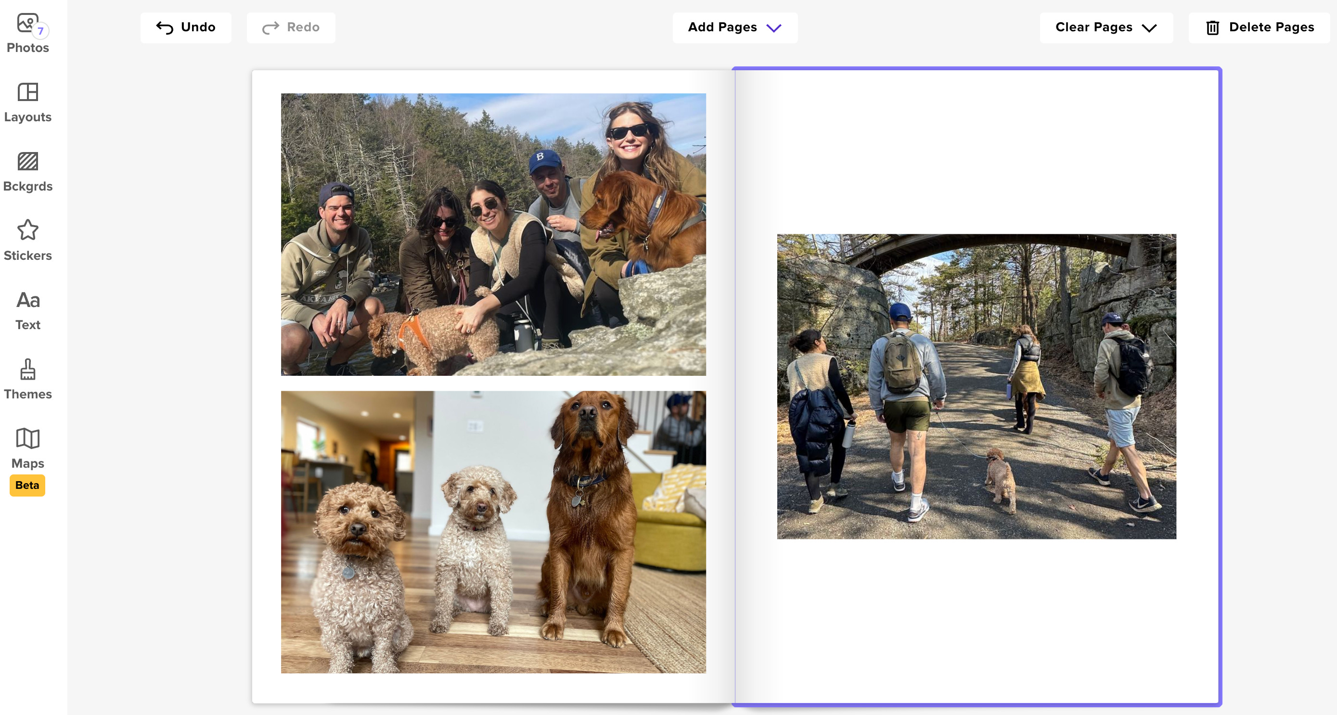The image size is (1337, 715).
Task: Select the hikers under bridge photo
Action: [976, 386]
